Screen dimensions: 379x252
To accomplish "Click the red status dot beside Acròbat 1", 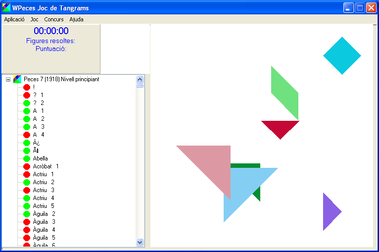I will (27, 166).
